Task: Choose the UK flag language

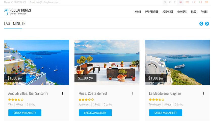Action: coord(180,2)
